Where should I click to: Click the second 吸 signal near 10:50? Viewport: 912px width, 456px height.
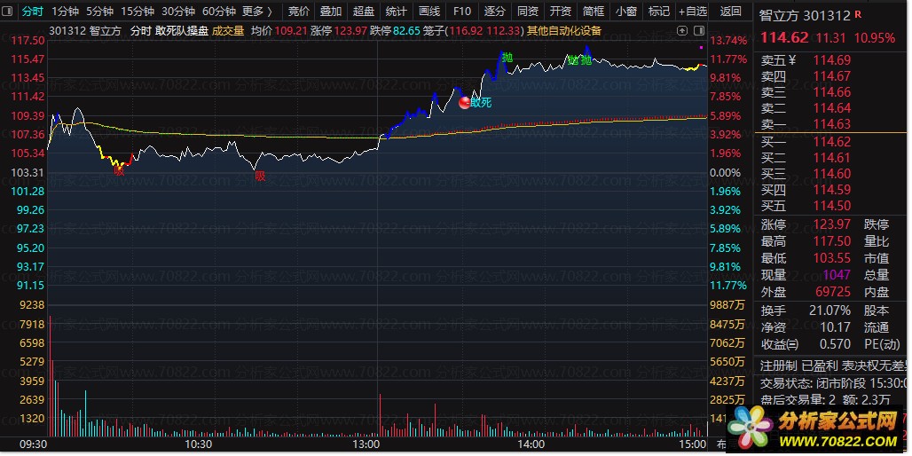(260, 177)
